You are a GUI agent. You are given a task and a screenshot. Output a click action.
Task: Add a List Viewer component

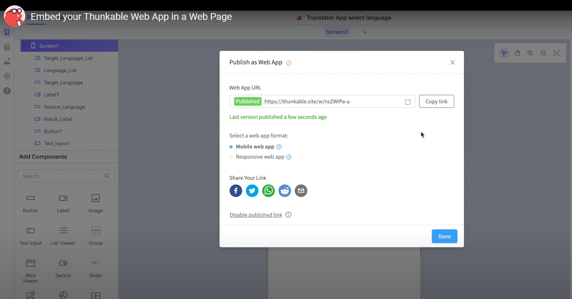[x=63, y=236]
